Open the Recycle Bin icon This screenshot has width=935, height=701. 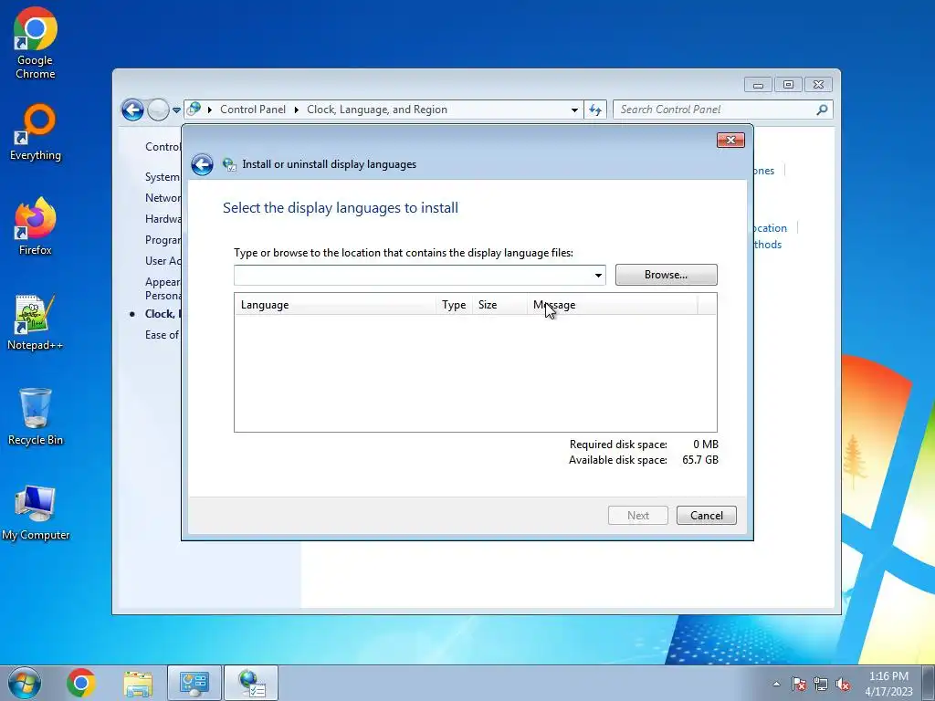[x=36, y=416]
